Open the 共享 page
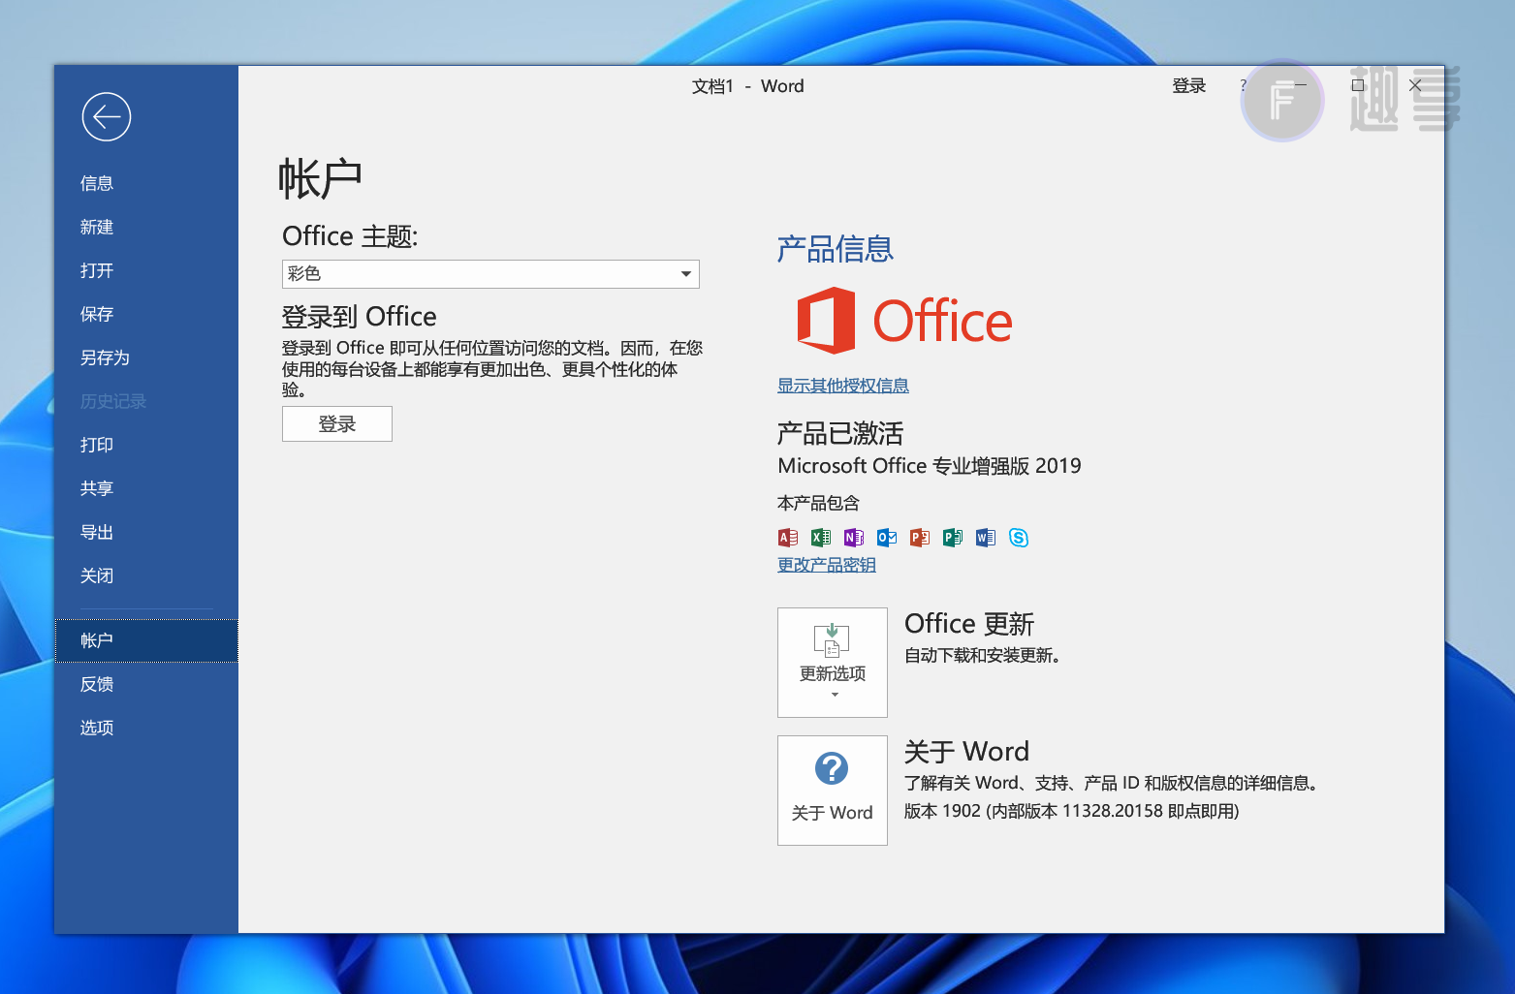This screenshot has width=1515, height=994. tap(146, 488)
